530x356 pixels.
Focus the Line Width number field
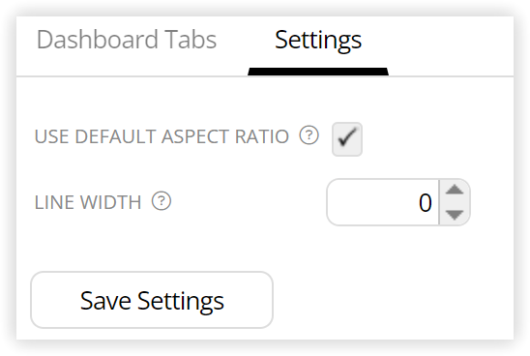tap(383, 202)
